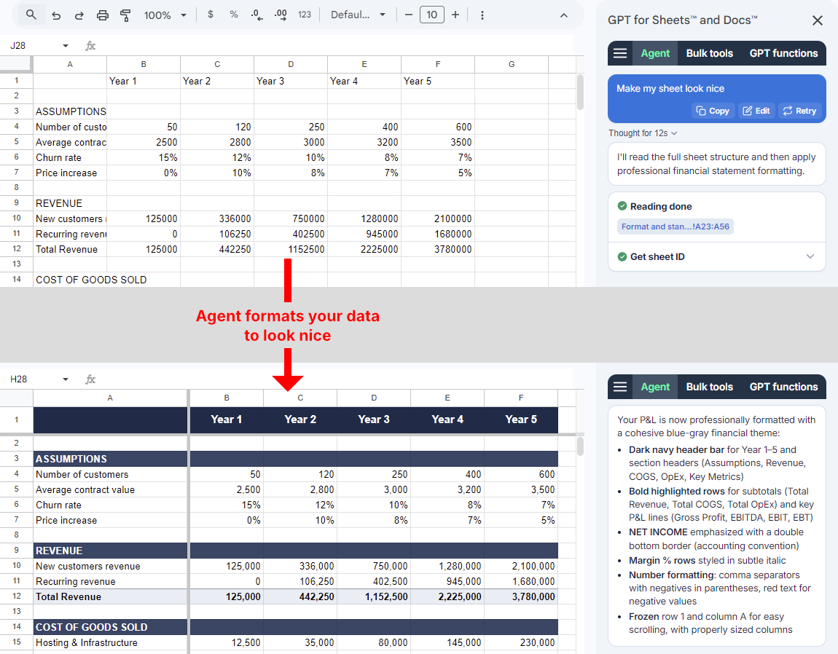This screenshot has height=654, width=838.
Task: Open the print dialog
Action: click(x=102, y=15)
